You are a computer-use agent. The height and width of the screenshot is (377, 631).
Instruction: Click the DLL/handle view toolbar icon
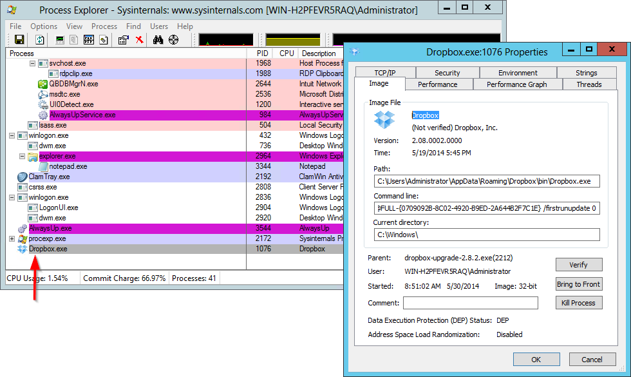89,39
